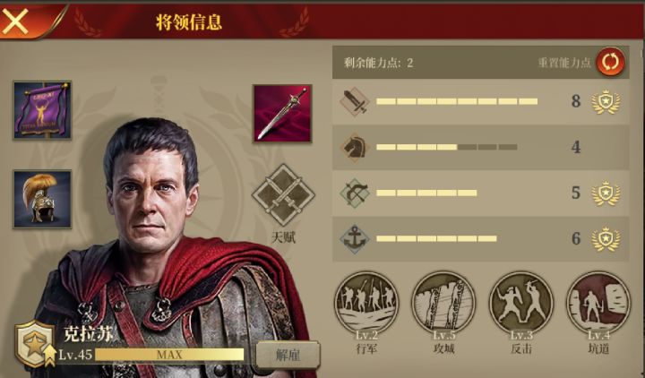The width and height of the screenshot is (645, 378).
Task: Click the MAX experience progress bar
Action: coord(169,355)
